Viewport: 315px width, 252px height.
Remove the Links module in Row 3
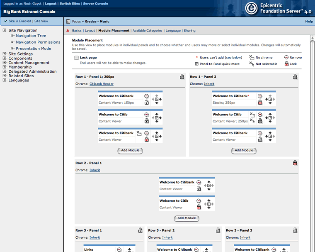click(119, 250)
